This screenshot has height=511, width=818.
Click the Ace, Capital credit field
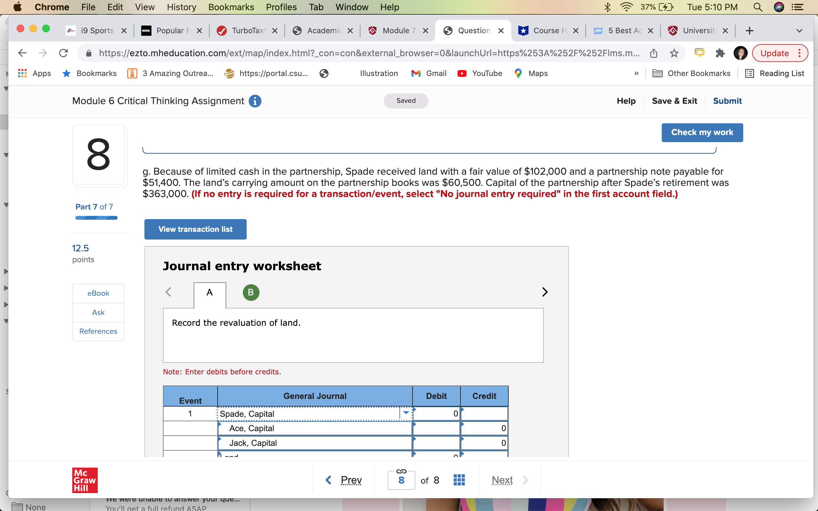[x=484, y=428]
